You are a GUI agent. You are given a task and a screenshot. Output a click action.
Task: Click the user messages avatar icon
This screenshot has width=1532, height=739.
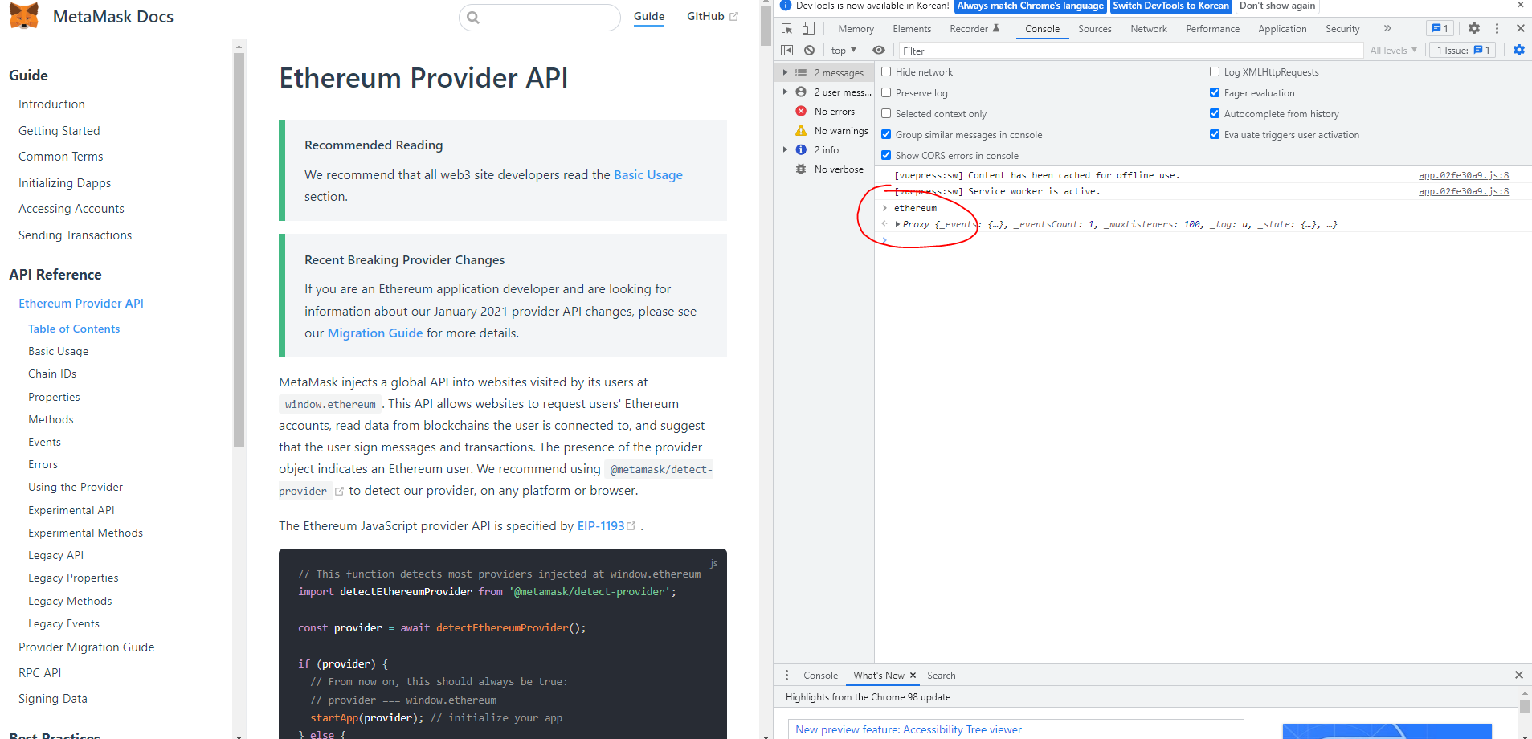[801, 92]
